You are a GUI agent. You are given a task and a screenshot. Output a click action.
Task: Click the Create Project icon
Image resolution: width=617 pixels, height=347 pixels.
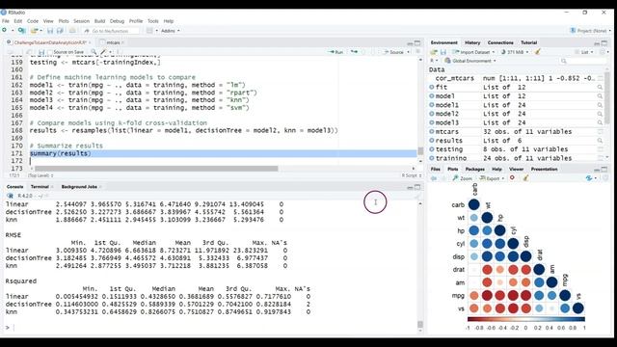coord(21,30)
